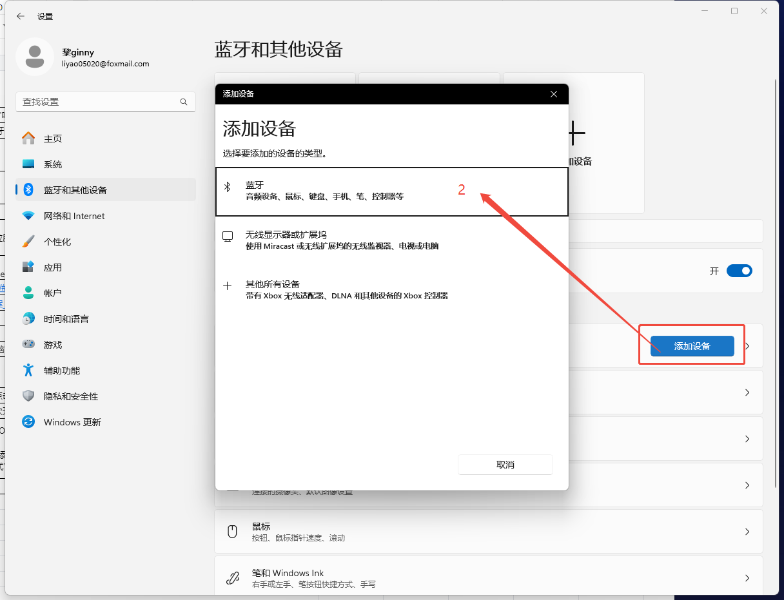Select the 辅助功能 accessibility icon
The height and width of the screenshot is (600, 784).
28,370
